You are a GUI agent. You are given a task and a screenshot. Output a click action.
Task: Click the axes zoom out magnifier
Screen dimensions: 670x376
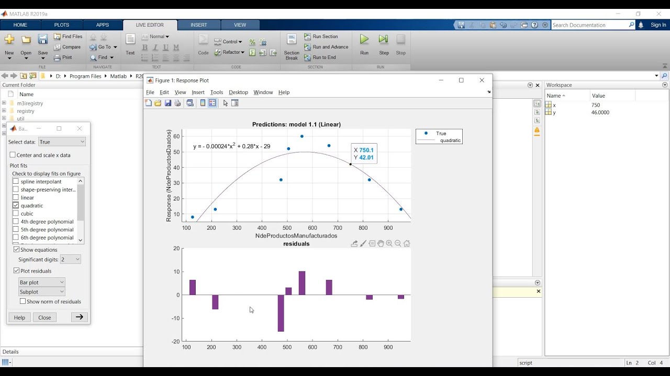click(398, 244)
